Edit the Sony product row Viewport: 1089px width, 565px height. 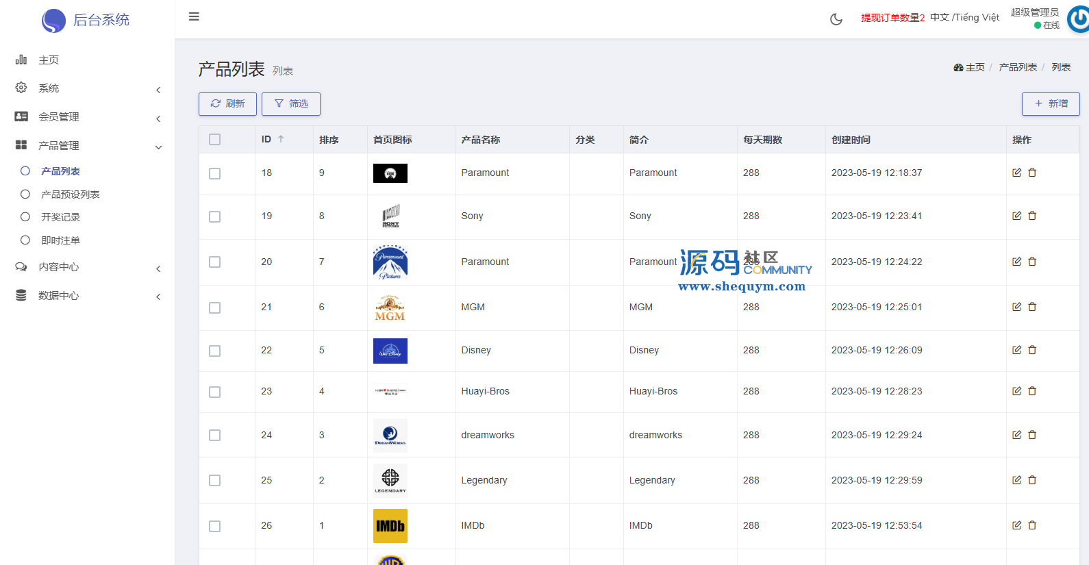(x=1016, y=216)
